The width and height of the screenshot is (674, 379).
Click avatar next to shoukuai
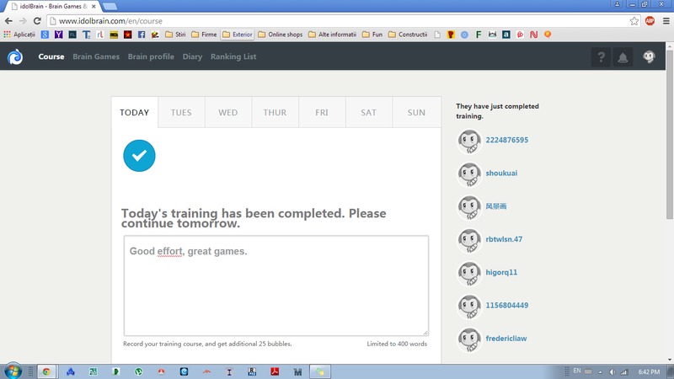coord(468,174)
